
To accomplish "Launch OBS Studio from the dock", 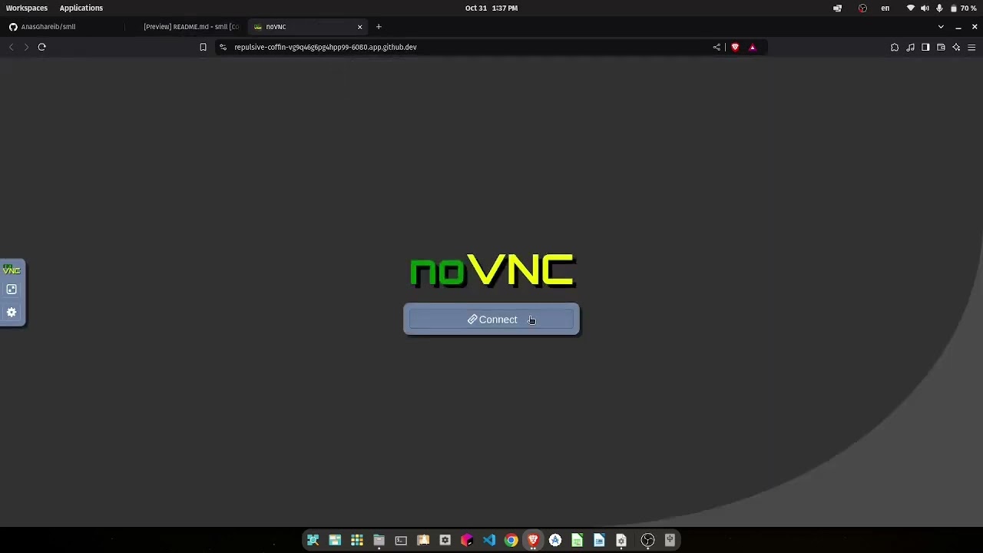I will coord(647,541).
